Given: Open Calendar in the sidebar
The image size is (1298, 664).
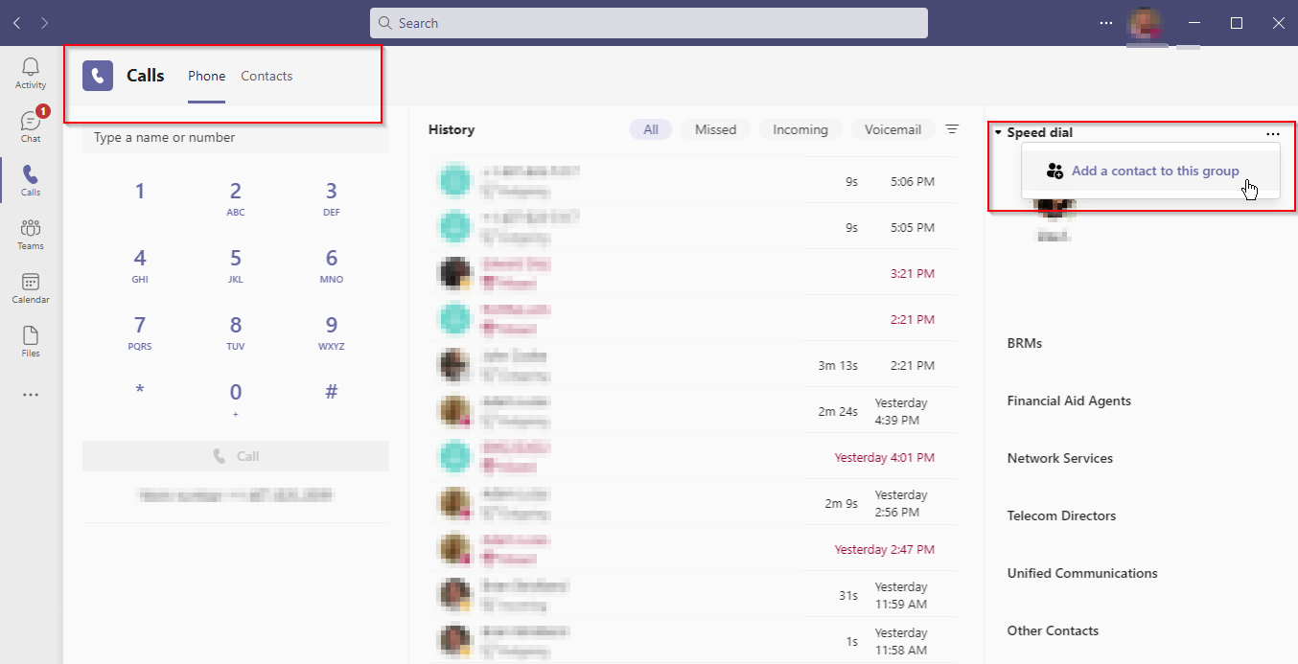Looking at the screenshot, I should pyautogui.click(x=31, y=287).
